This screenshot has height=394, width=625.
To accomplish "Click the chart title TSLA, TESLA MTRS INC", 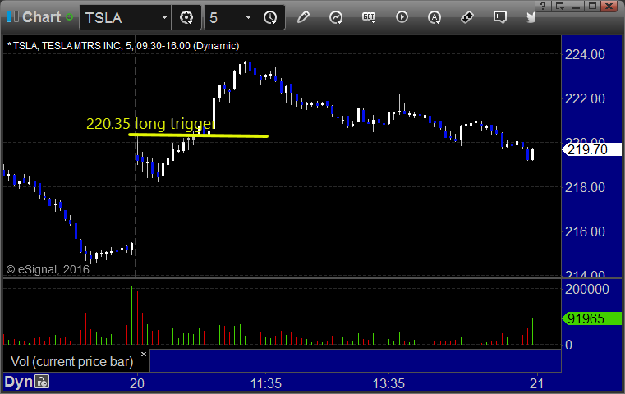I will [x=123, y=46].
